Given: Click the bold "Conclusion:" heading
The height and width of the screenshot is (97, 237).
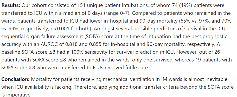Looking at the screenshot, I should click(x=16, y=79).
